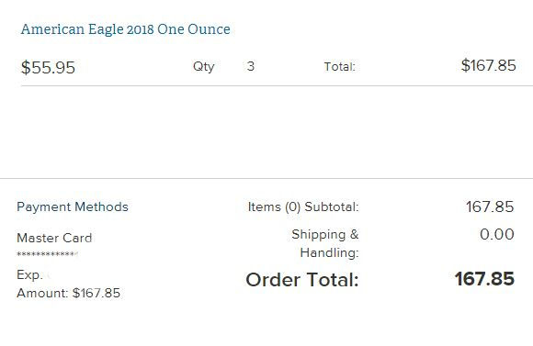Click the Master Card payment entry
Viewport: 533px width, 346px height.
click(54, 238)
